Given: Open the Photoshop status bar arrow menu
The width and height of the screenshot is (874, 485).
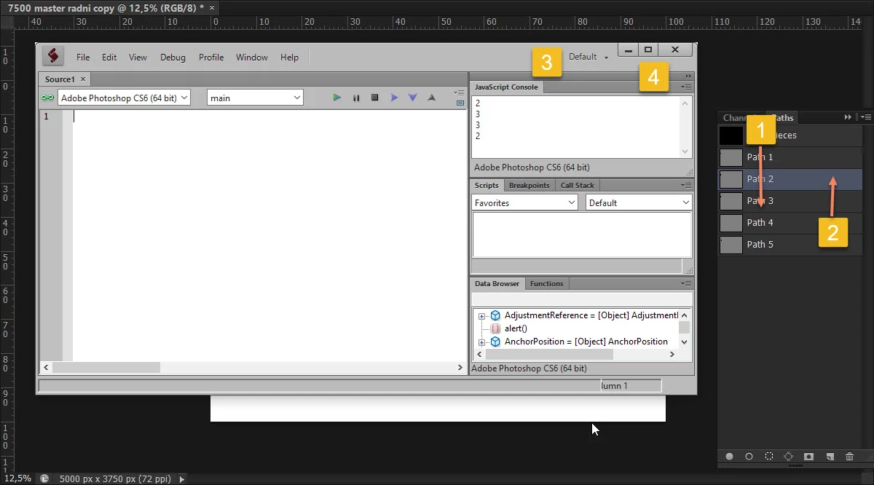Looking at the screenshot, I should 182,478.
